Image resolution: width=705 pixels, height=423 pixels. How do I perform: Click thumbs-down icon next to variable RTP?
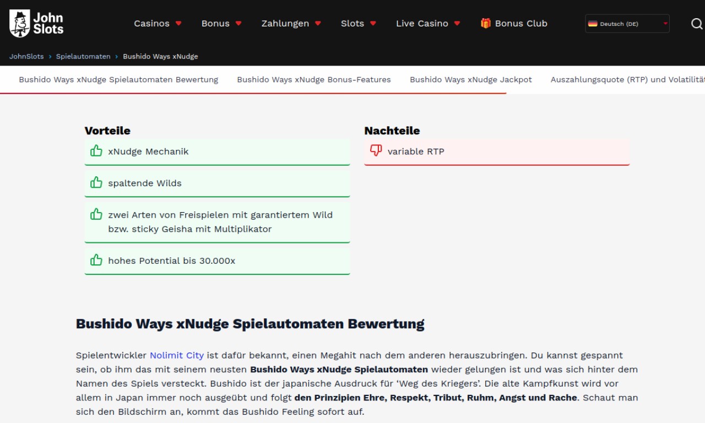[x=376, y=151]
